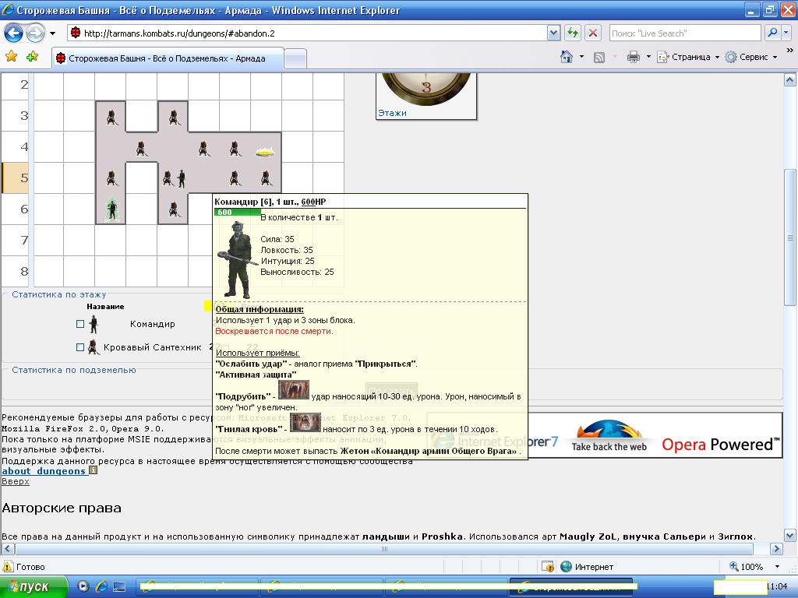Click the Готово warning icon in status bar

click(8, 566)
